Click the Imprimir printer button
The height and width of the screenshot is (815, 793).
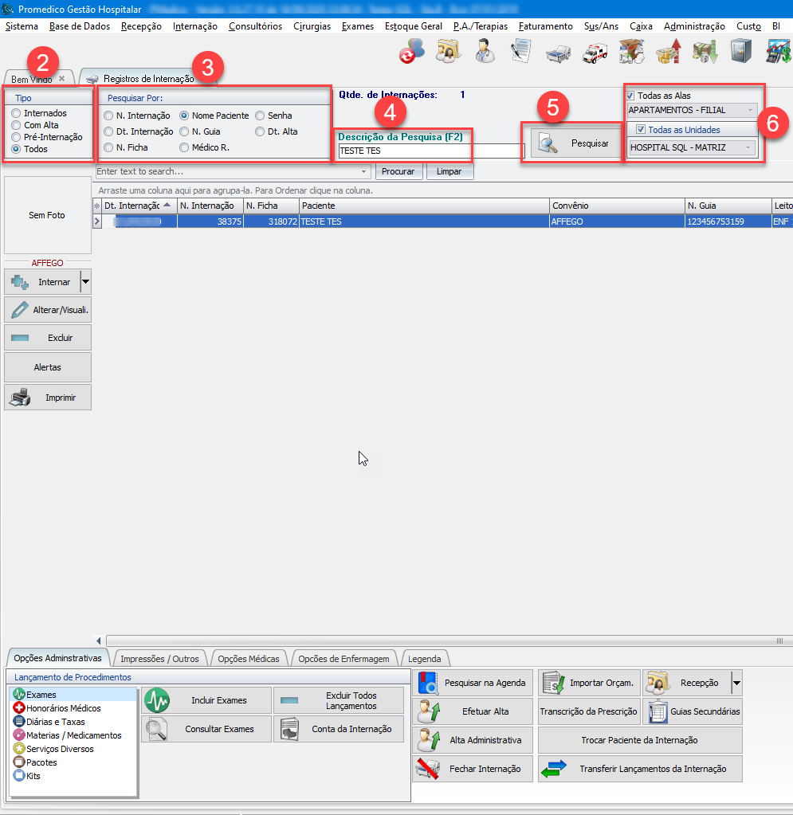pyautogui.click(x=48, y=397)
